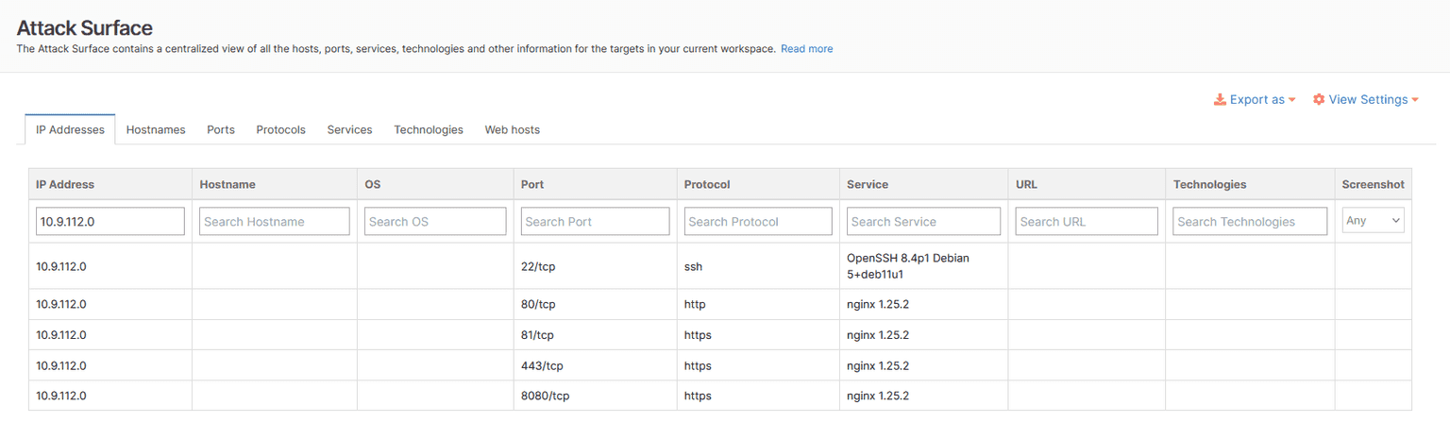Focus the Search Hostname input
The image size is (1450, 422).
point(275,221)
